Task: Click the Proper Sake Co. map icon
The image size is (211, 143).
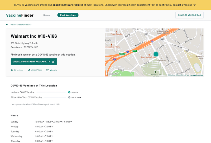Action: pyautogui.click(x=117, y=32)
